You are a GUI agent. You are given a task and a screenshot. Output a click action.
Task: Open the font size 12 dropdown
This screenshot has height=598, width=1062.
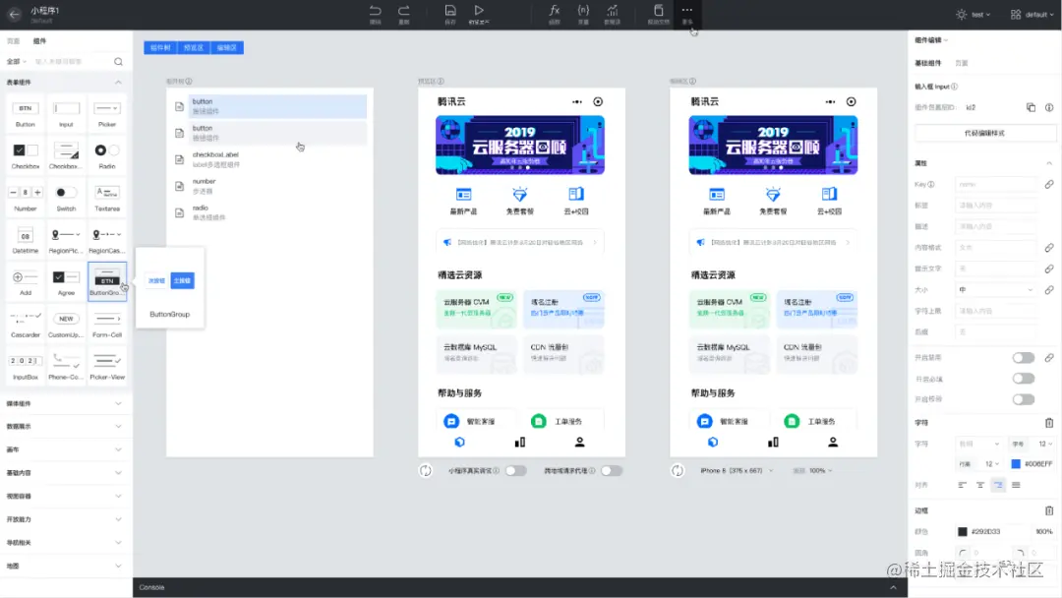tap(1045, 445)
